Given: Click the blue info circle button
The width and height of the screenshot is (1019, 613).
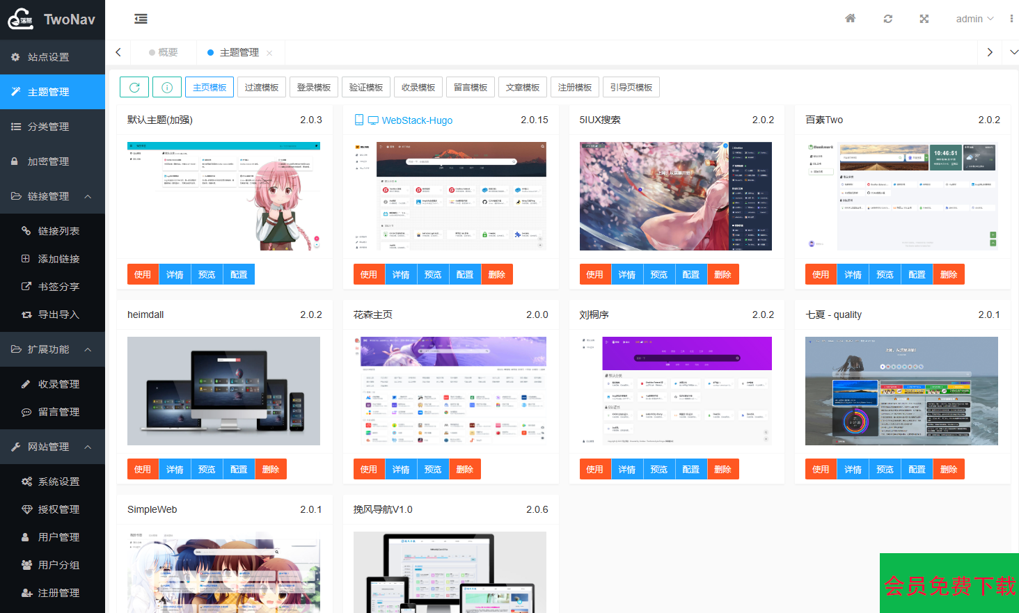Looking at the screenshot, I should click(167, 87).
